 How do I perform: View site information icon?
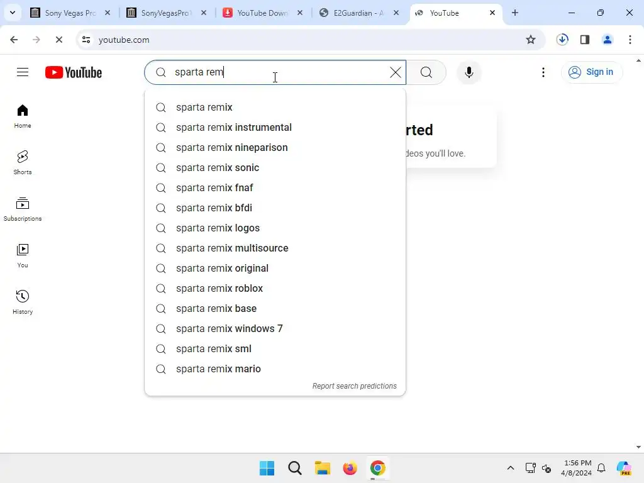point(86,40)
